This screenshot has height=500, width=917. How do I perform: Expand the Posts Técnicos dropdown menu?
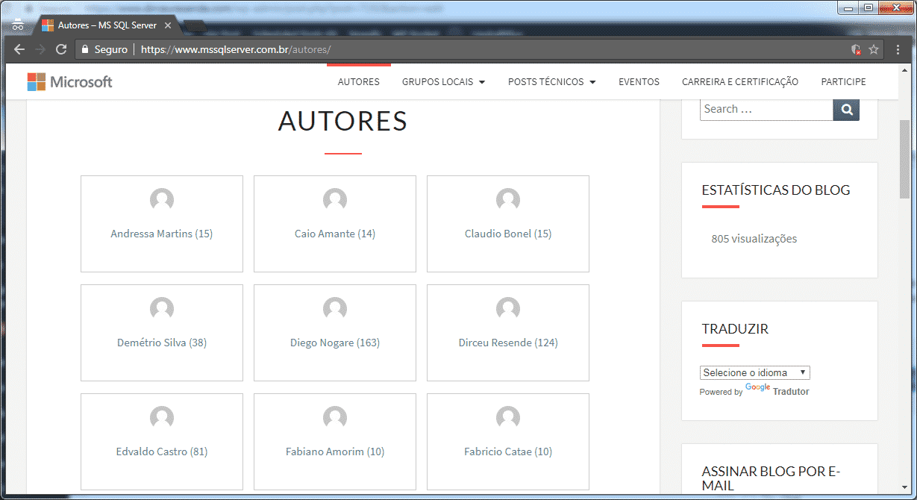(551, 82)
